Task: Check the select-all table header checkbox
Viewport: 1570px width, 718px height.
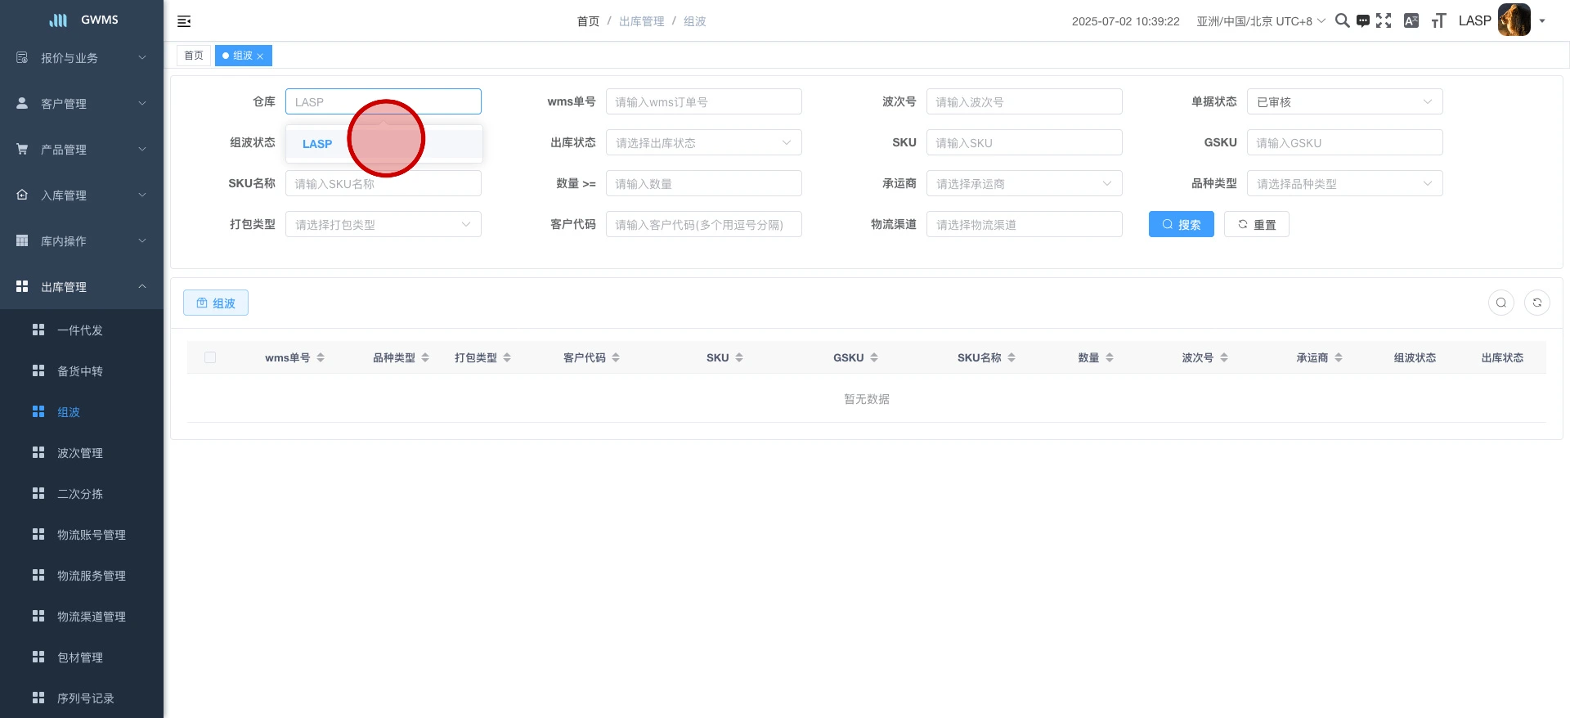Action: [210, 357]
